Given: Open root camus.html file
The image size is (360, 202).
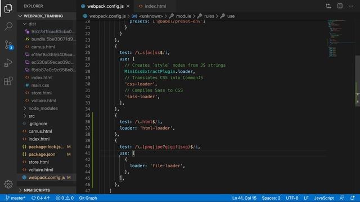Looking at the screenshot, I should click(x=47, y=131).
